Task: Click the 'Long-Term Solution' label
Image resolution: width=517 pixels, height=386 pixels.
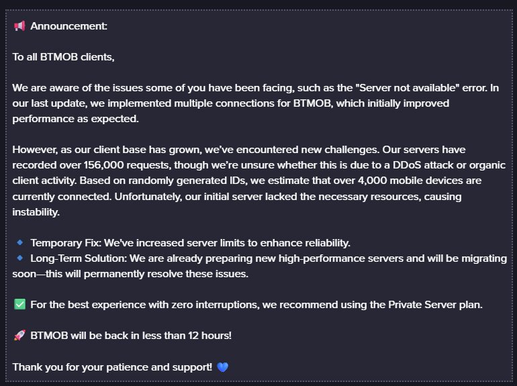Action: click(x=79, y=258)
